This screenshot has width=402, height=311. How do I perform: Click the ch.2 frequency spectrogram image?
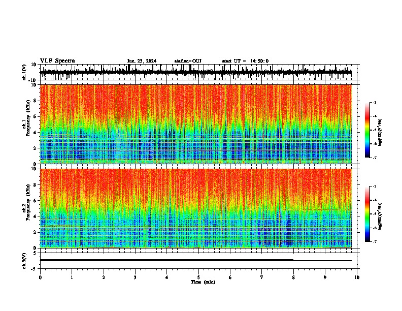tap(195, 208)
